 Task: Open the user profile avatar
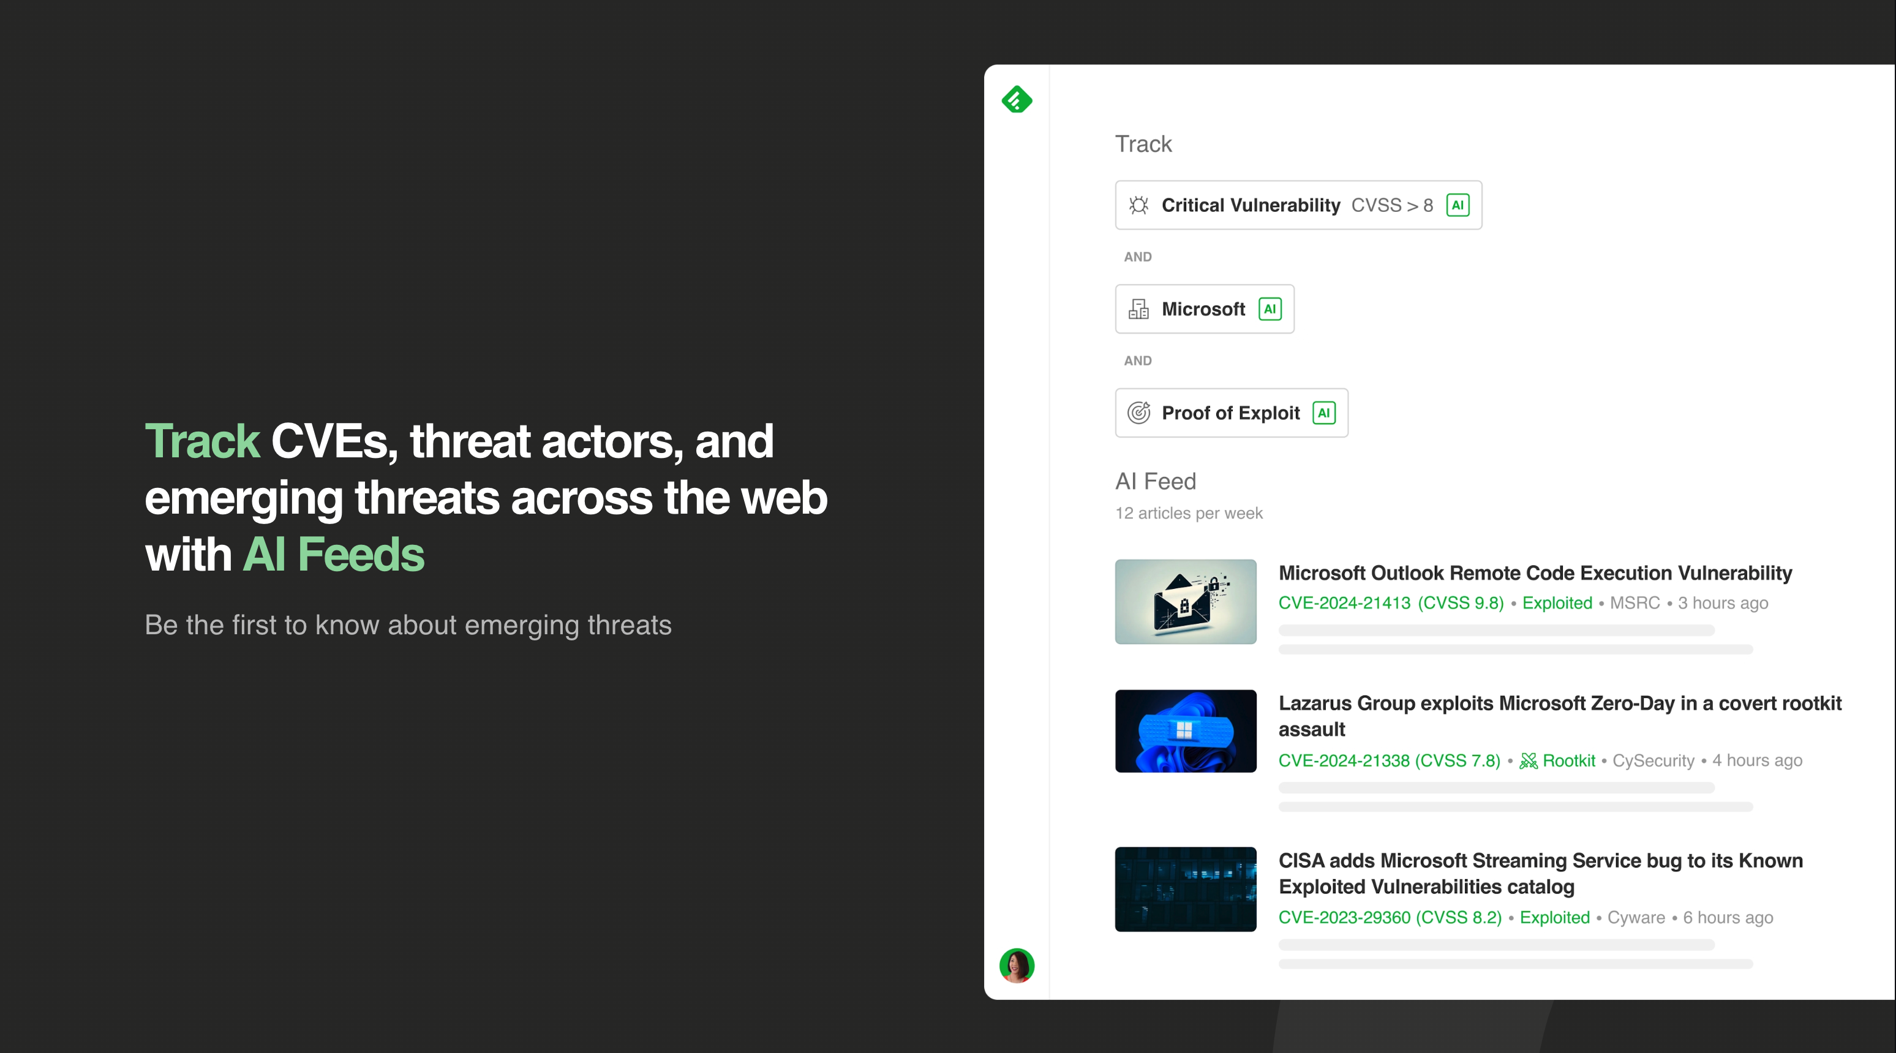(1017, 965)
